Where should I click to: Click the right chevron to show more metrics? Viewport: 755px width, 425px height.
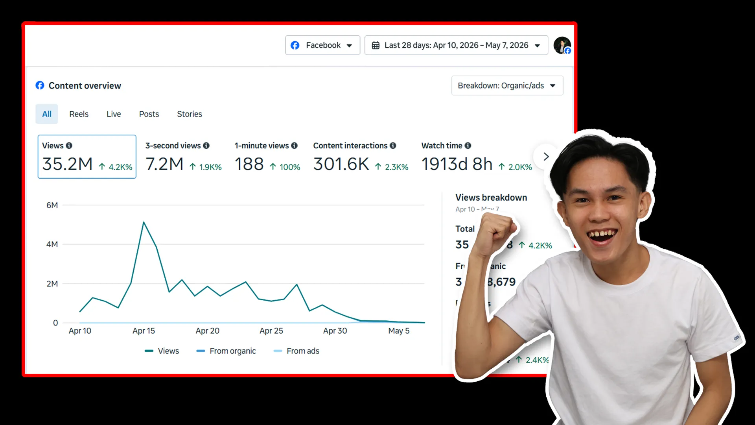tap(546, 157)
